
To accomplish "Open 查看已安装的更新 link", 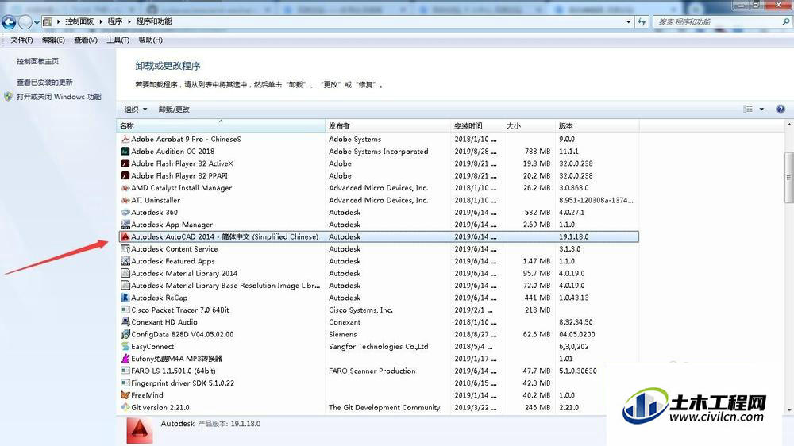I will [44, 82].
